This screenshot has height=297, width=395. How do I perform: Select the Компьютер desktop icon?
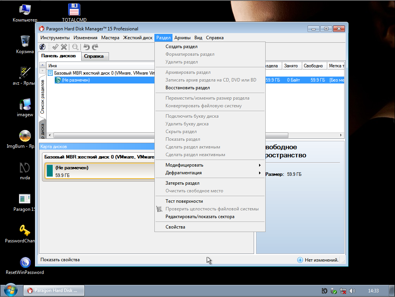point(25,13)
